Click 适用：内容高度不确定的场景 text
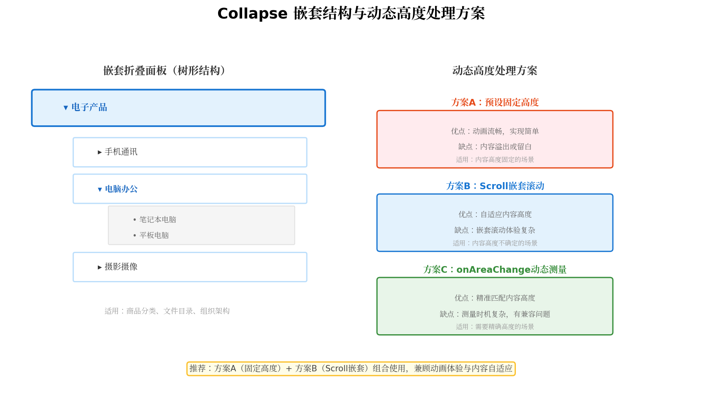Viewport: 702px width, 406px height. (x=495, y=243)
